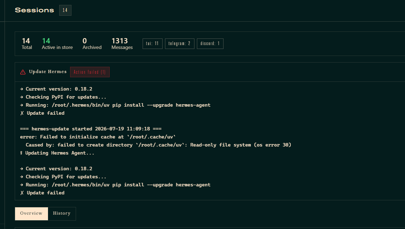This screenshot has width=405, height=229.
Task: Switch to the History tab
Action: [61, 214]
